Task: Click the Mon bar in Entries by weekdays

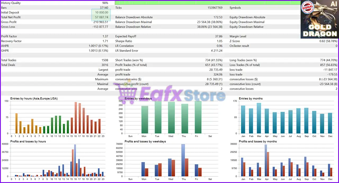Action: pyautogui.click(x=145, y=120)
